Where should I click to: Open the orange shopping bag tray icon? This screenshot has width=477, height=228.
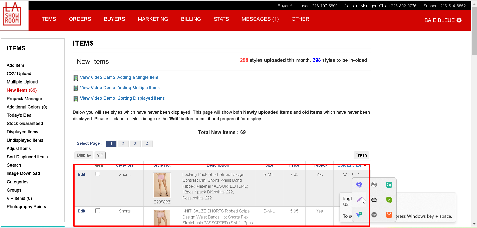(389, 214)
